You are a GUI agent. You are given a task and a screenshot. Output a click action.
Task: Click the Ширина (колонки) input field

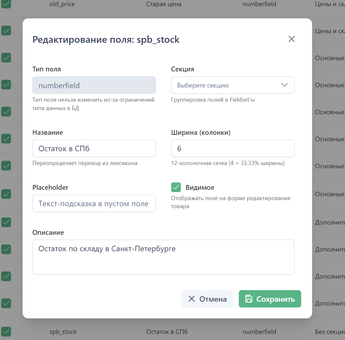click(x=232, y=148)
